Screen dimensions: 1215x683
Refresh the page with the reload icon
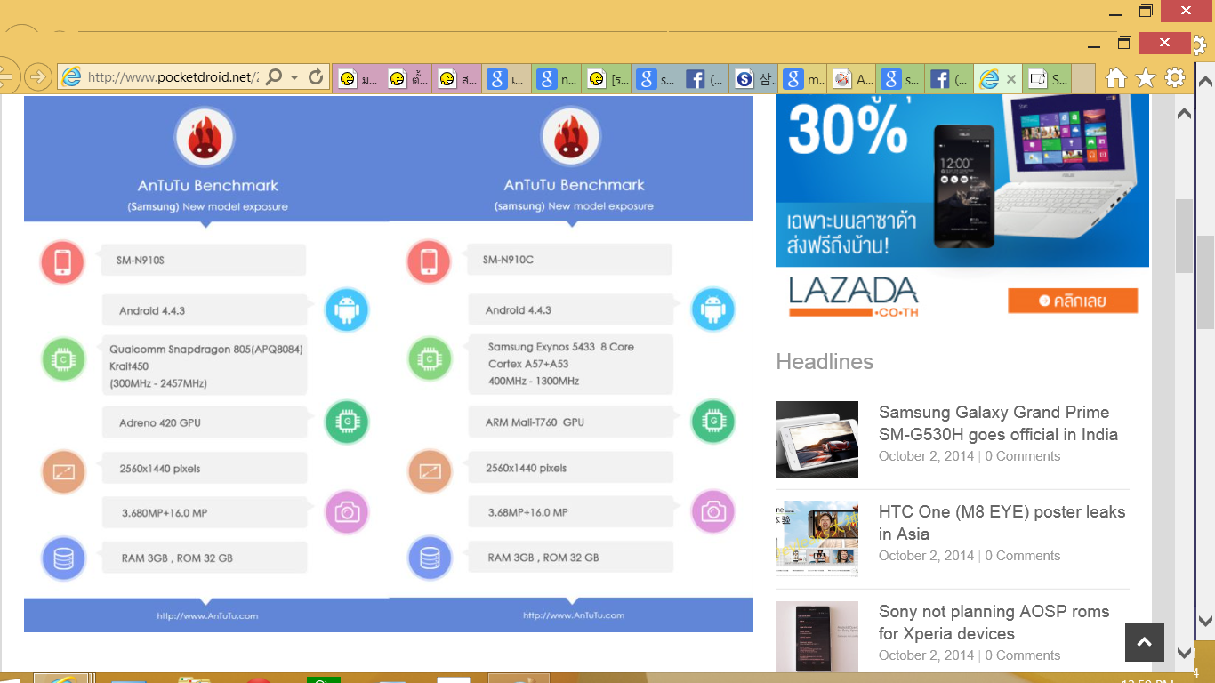pyautogui.click(x=316, y=77)
